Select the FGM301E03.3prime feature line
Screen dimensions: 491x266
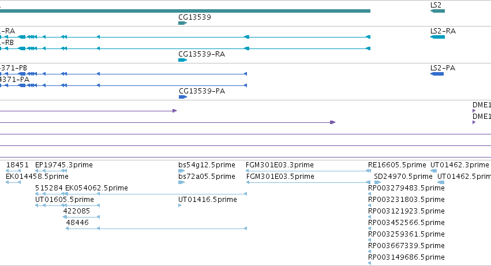pos(308,171)
